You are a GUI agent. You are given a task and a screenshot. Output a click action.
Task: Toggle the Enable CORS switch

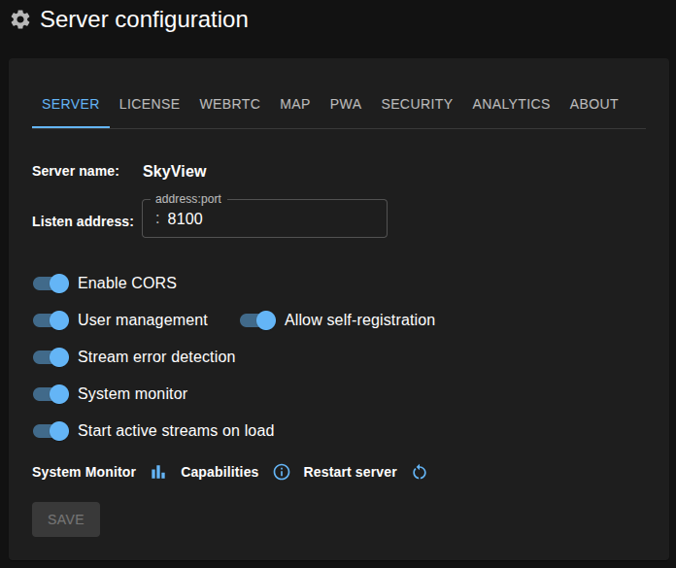coord(51,284)
